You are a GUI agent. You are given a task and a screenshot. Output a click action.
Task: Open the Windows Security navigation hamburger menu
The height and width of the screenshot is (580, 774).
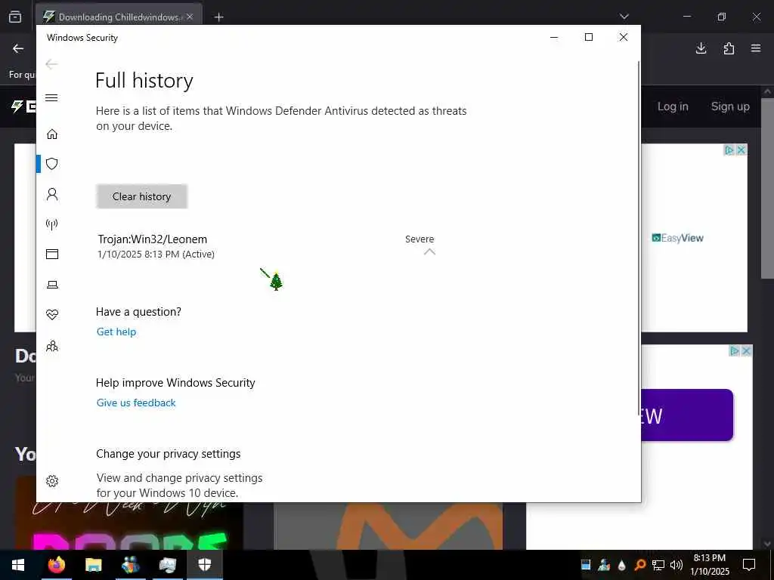(51, 97)
